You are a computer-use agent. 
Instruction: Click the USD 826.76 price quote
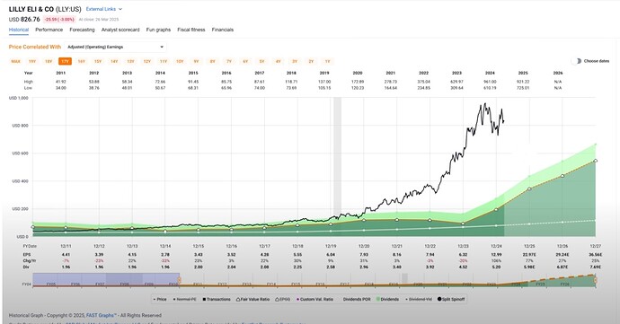pos(24,19)
